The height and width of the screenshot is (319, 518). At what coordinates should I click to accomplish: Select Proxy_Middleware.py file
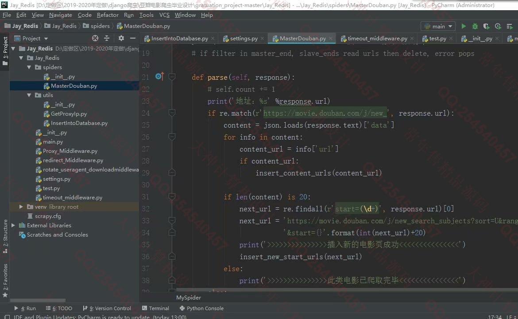point(70,151)
